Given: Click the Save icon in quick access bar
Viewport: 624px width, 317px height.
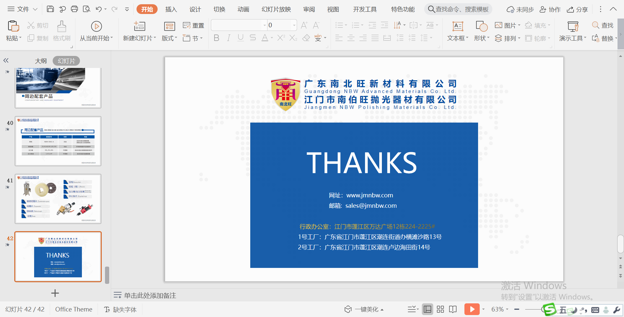Looking at the screenshot, I should pyautogui.click(x=50, y=9).
